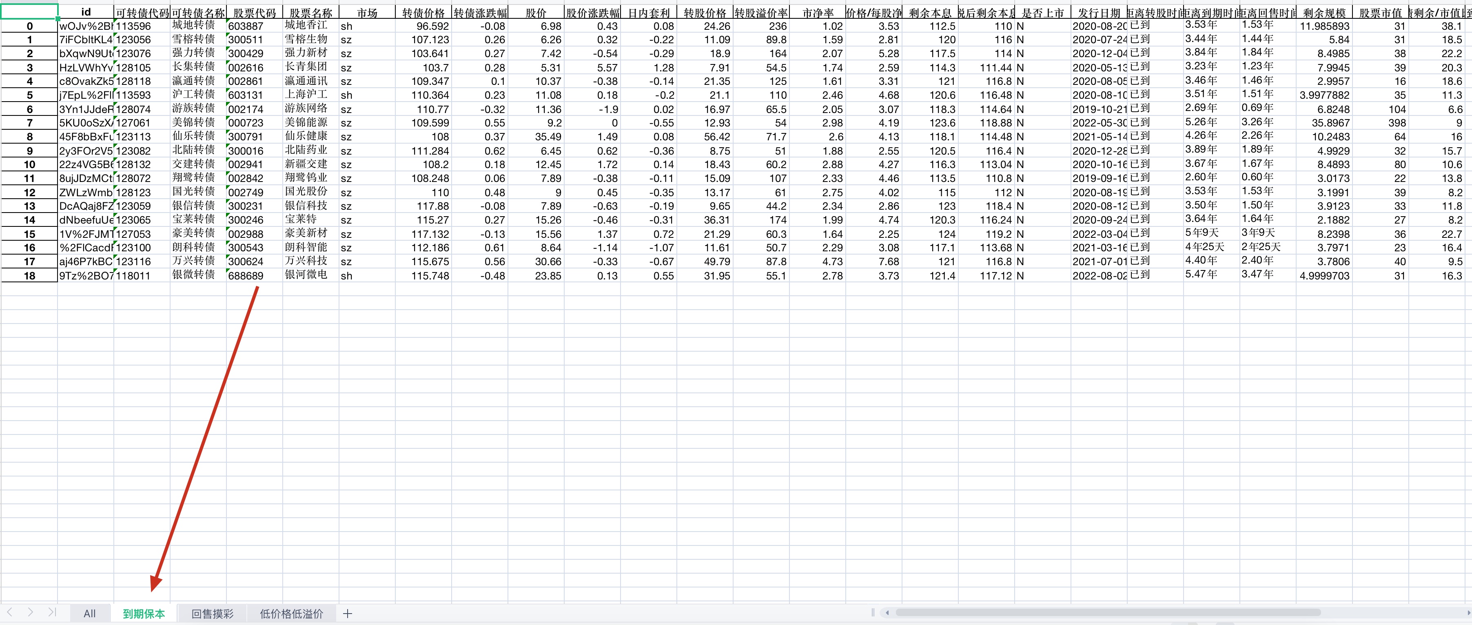
Task: Open the 回售摸彩 sheet tab
Action: point(212,614)
